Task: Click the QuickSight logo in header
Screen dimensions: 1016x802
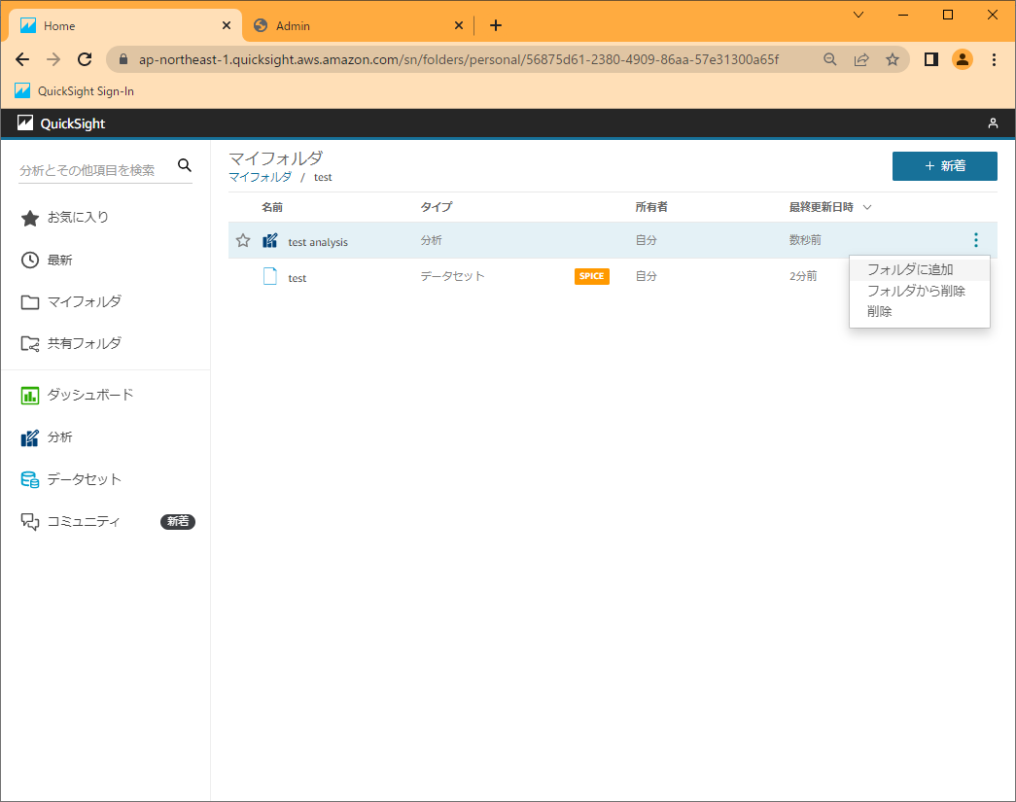Action: point(61,123)
